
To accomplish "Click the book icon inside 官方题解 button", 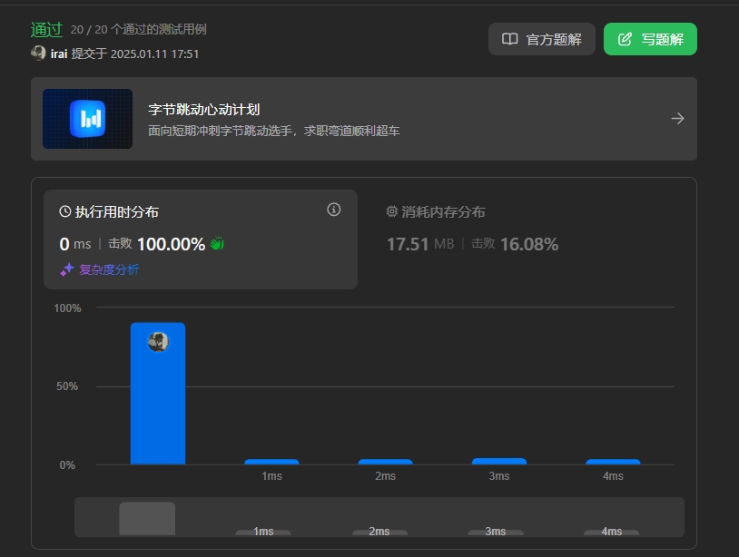I will [512, 38].
